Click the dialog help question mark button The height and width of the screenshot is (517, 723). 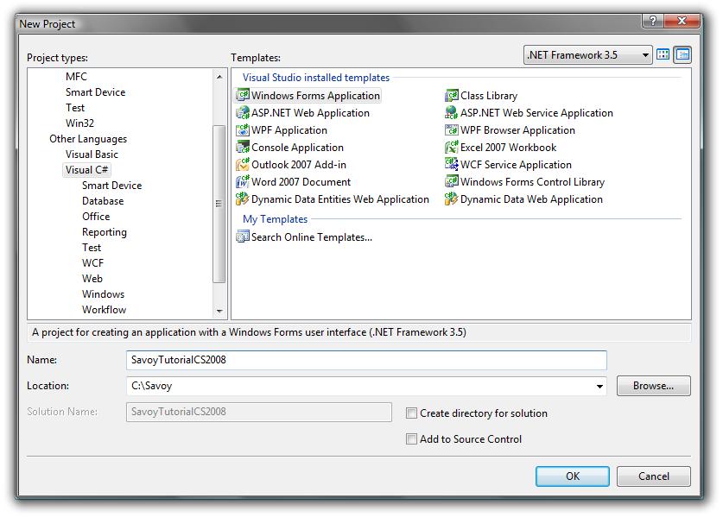[x=652, y=20]
